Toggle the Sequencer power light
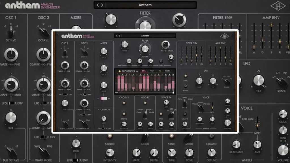 tap(120, 71)
